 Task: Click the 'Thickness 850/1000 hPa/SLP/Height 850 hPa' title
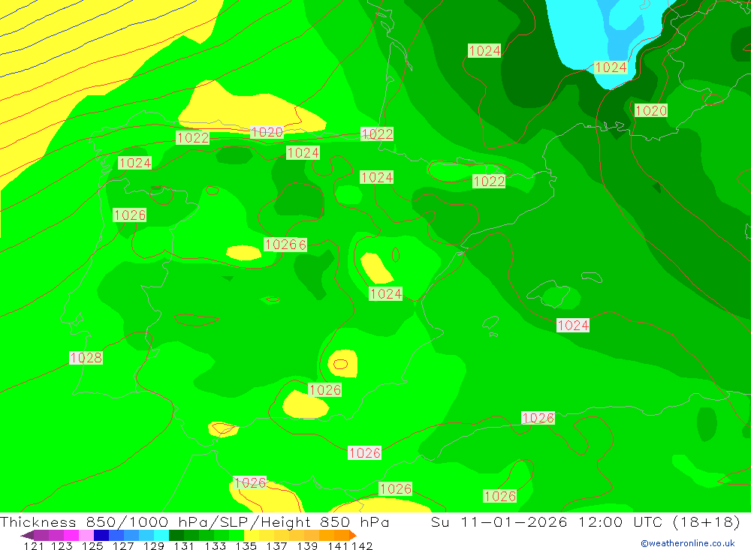tap(195, 521)
